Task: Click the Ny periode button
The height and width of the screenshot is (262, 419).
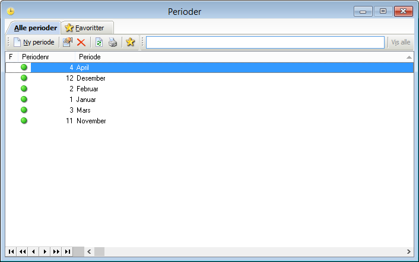Action: click(x=34, y=42)
